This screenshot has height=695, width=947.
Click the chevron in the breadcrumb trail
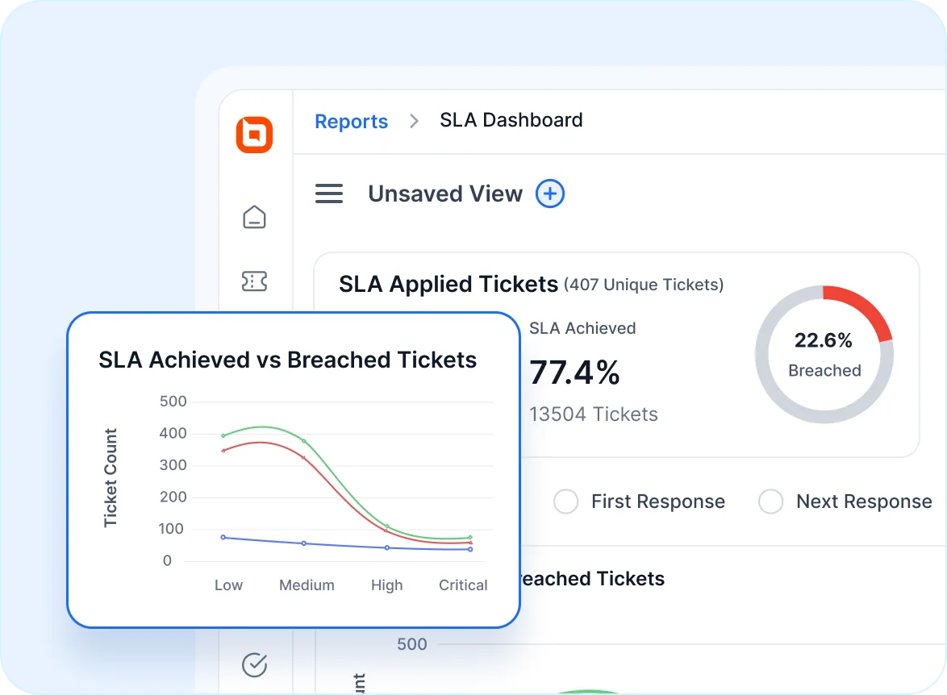413,120
